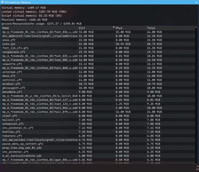Select the feet_117_u.ydd clothes row
Viewport: 199px width, 172px height.
point(98,100)
